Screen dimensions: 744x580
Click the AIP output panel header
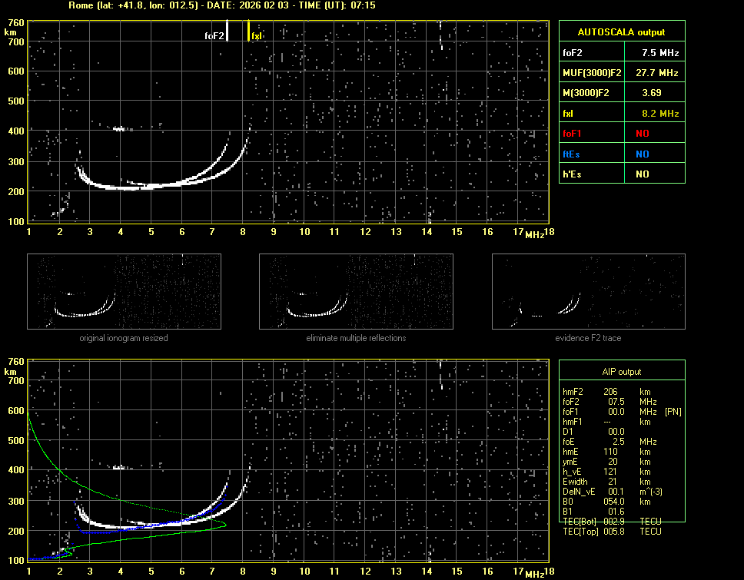pos(621,372)
